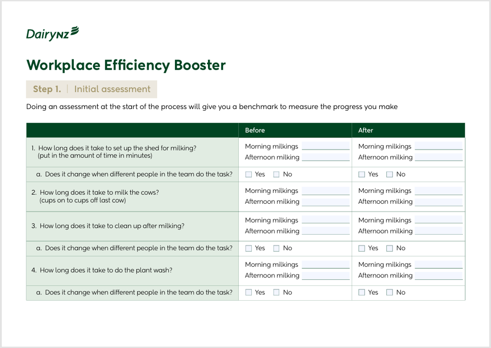Screen dimensions: 491x348
Task: Click Before afternoon milking field for milking cows
Action: [326, 202]
